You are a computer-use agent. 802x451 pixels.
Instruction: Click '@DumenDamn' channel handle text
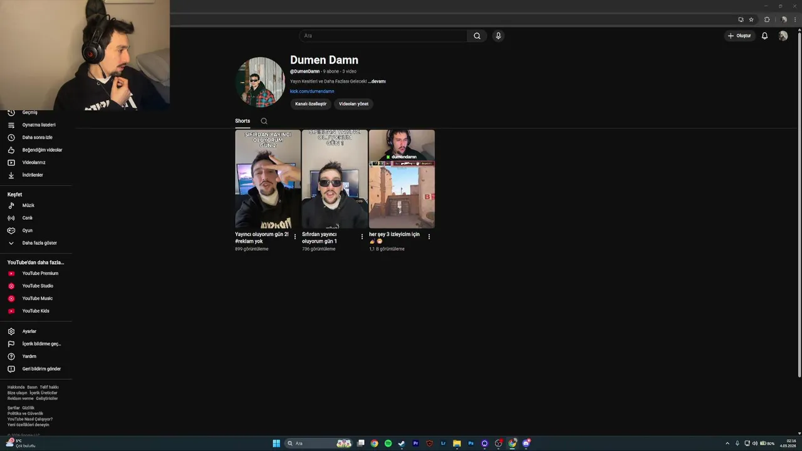click(305, 71)
